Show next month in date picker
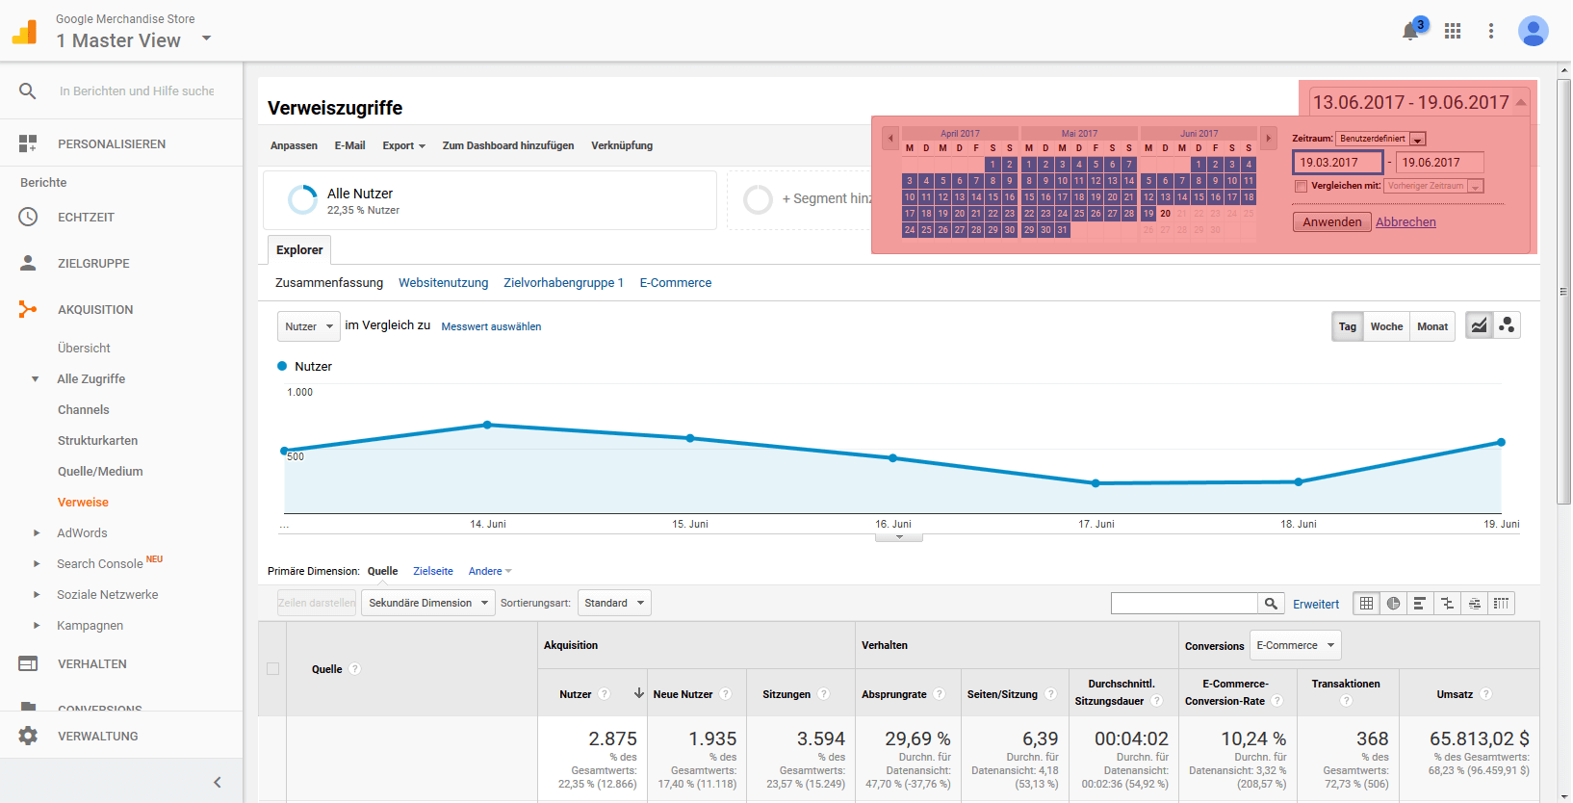The height and width of the screenshot is (803, 1573). pos(1268,139)
